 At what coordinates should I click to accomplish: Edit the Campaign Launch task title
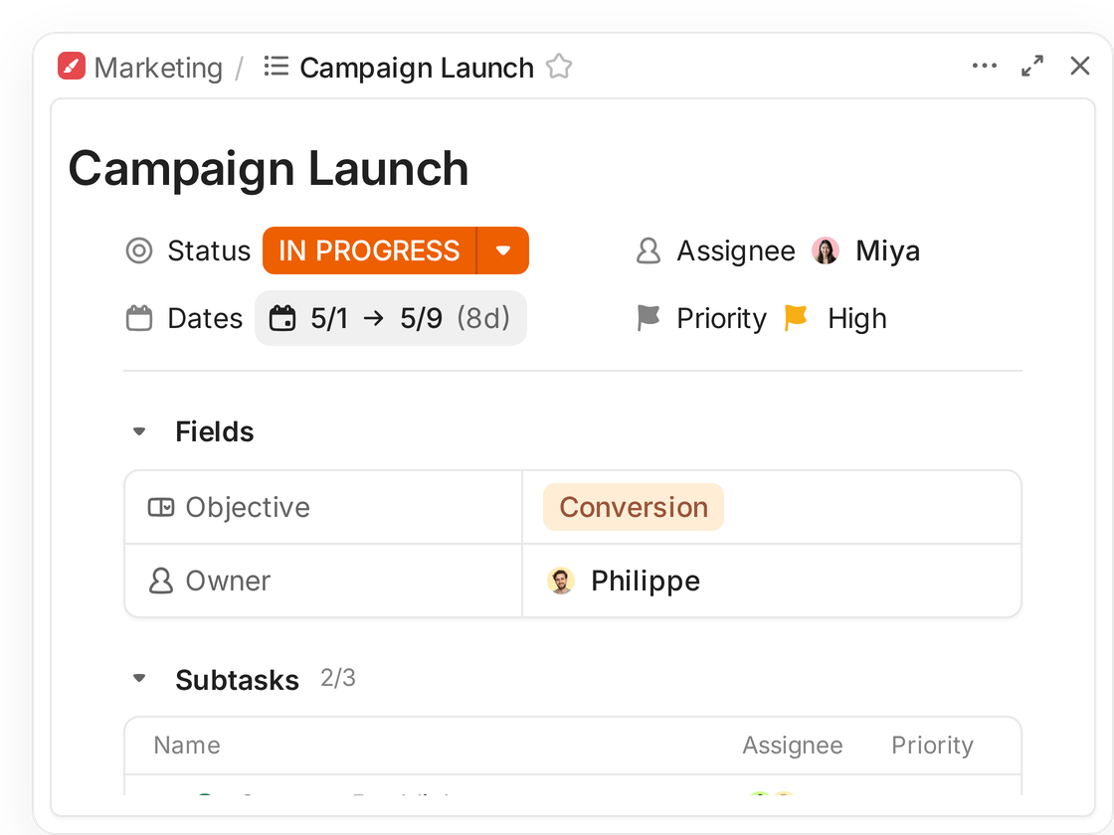click(x=269, y=169)
